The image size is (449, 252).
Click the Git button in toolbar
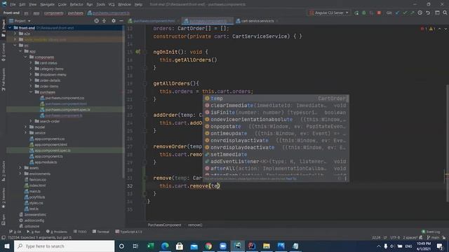pos(389,13)
